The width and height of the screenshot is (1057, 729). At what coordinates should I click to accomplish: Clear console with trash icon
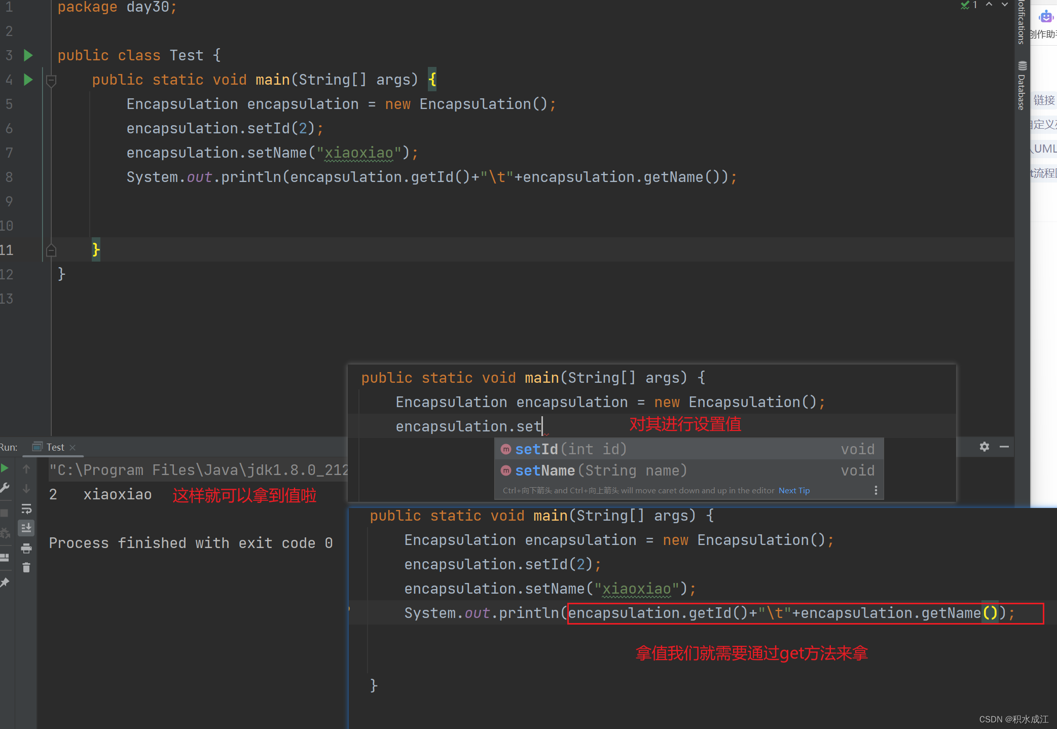(26, 568)
